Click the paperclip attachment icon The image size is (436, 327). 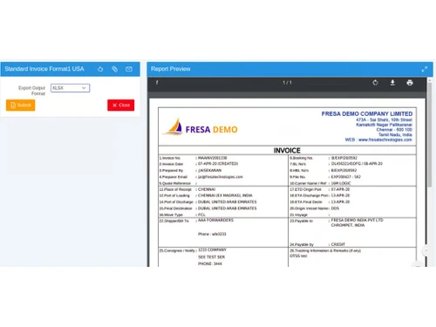point(114,69)
